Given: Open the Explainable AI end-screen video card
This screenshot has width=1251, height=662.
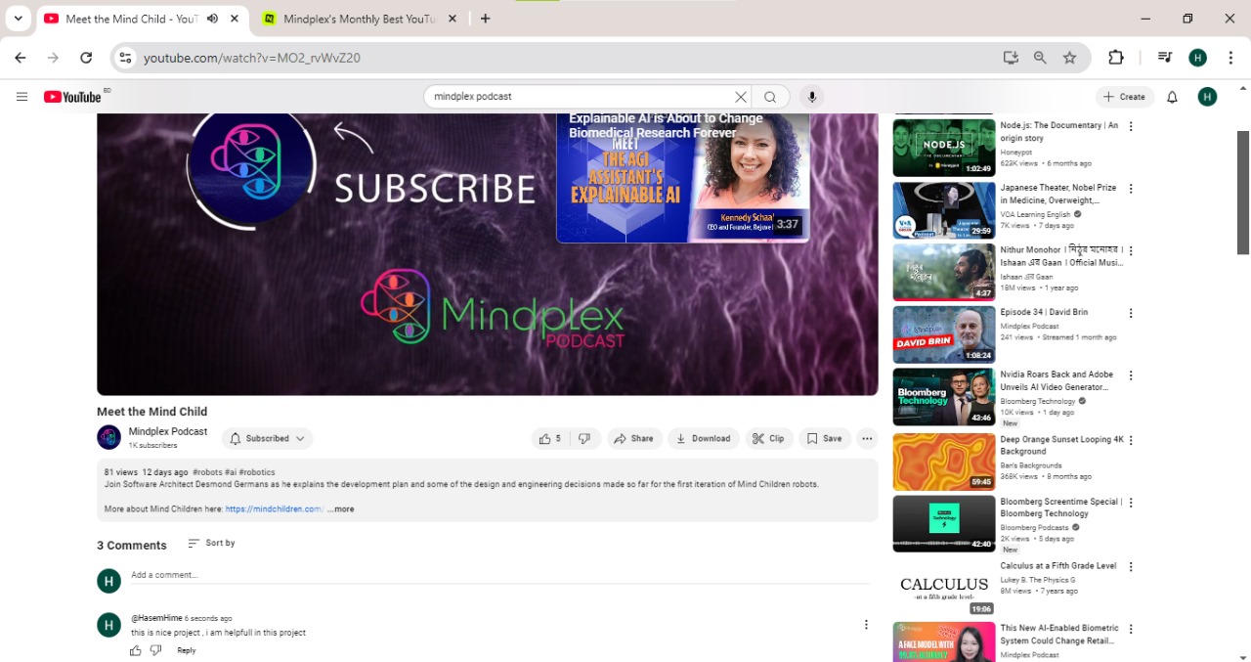Looking at the screenshot, I should point(682,178).
